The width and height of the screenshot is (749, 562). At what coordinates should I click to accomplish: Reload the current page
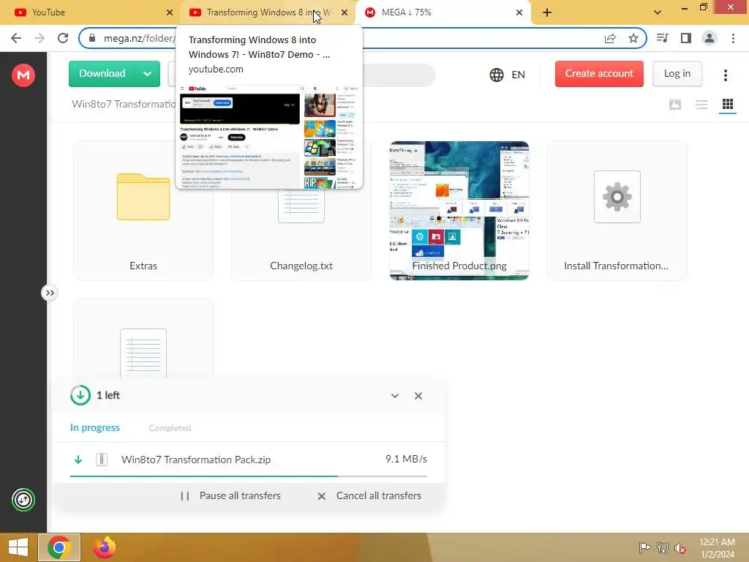(63, 38)
